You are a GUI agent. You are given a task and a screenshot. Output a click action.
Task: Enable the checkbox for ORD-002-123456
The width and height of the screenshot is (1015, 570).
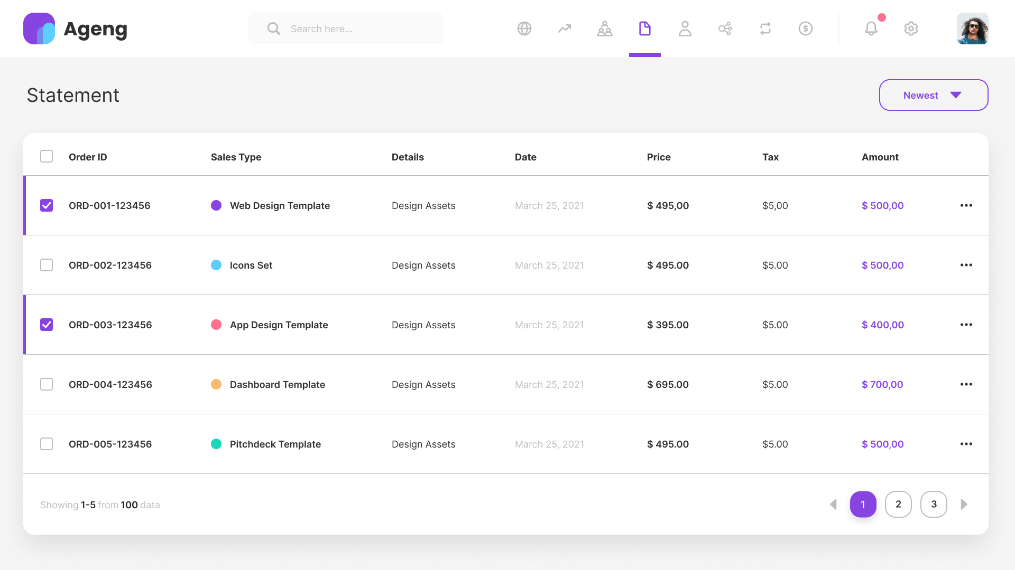pos(47,265)
